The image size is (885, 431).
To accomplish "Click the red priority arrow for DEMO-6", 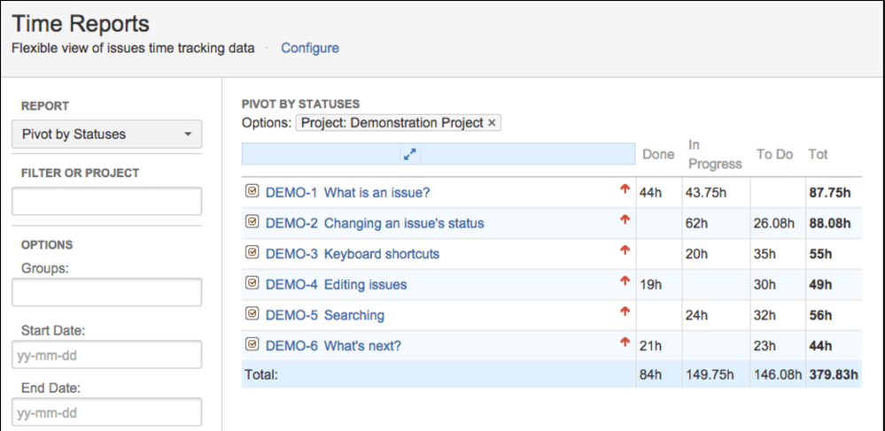I will click(x=625, y=342).
